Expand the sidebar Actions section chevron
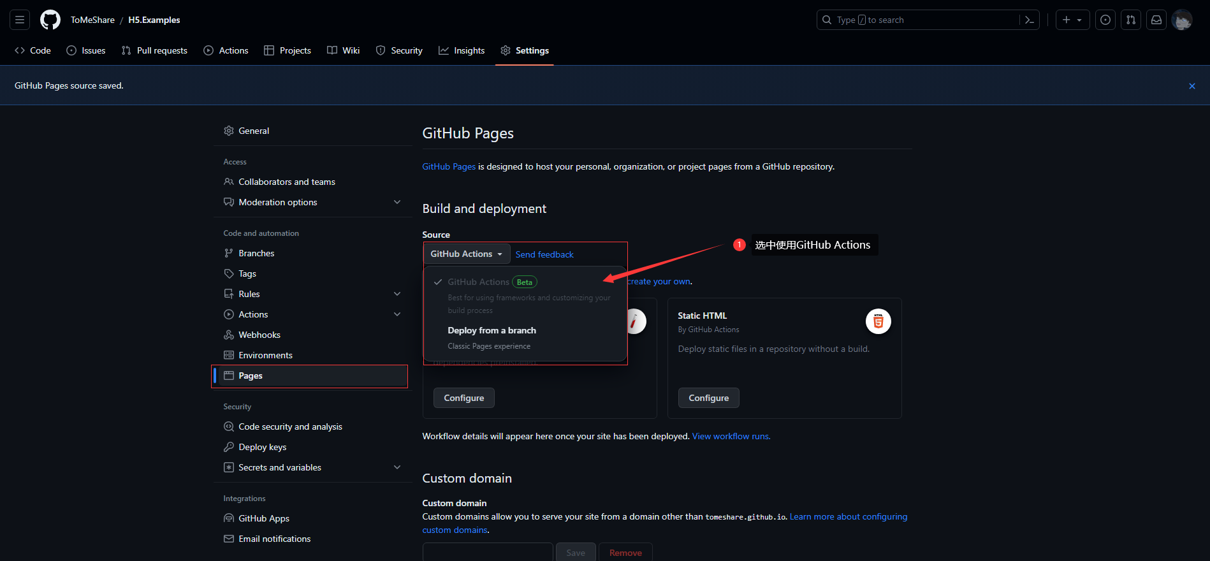 397,314
